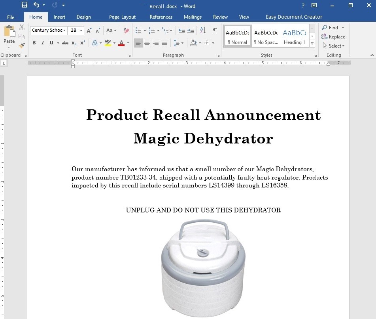376x319 pixels.
Task: Click the Find button
Action: click(x=330, y=28)
